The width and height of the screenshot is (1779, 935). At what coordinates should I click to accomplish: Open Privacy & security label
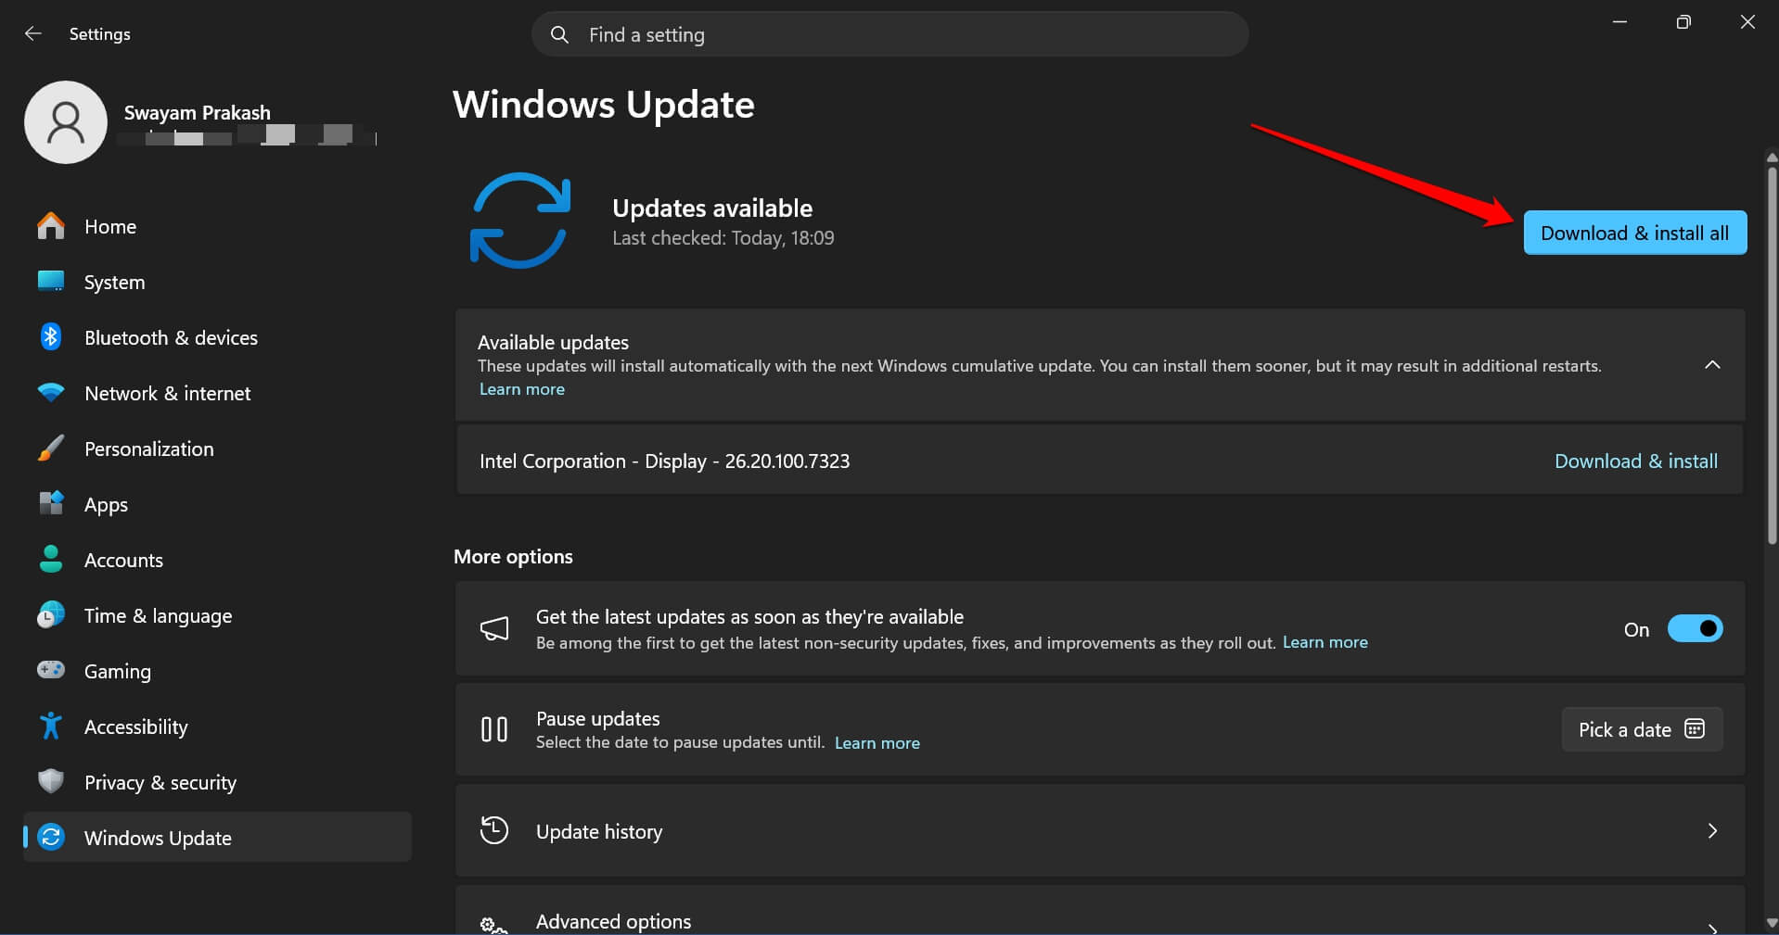[160, 782]
